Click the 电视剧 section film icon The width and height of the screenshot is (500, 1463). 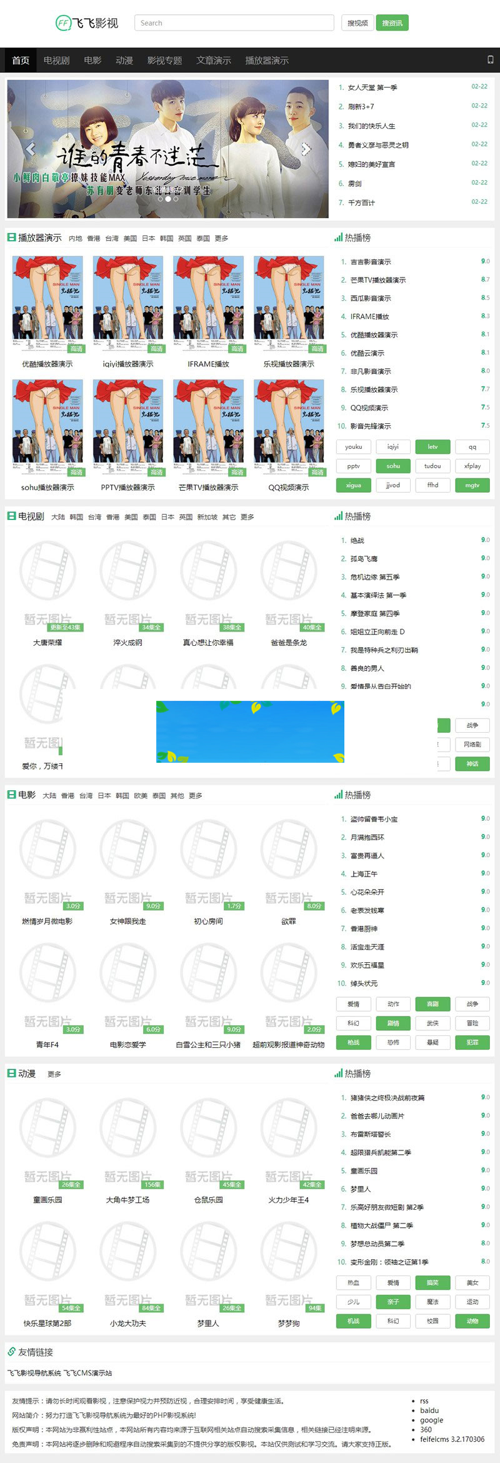click(x=11, y=516)
